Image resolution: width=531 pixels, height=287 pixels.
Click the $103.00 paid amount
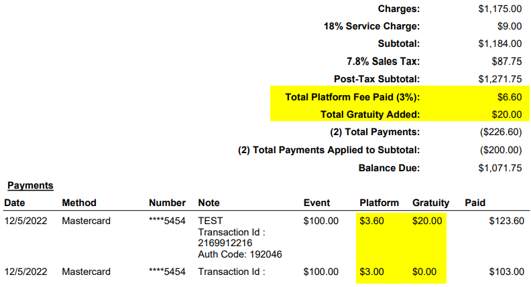[x=506, y=272]
